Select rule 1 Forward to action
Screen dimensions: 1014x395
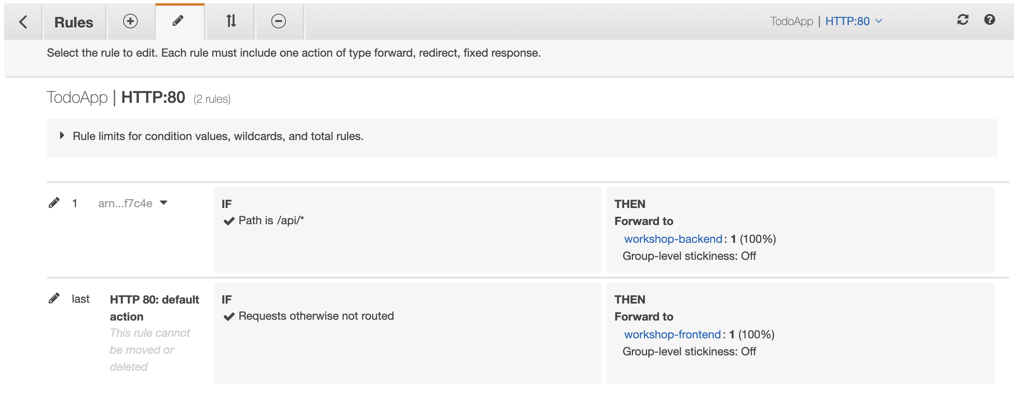tap(644, 221)
